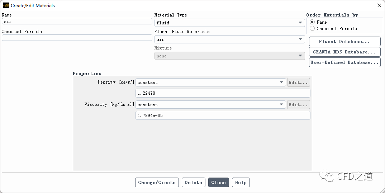The width and height of the screenshot is (385, 193).
Task: Click the Density value field
Action: click(223, 93)
